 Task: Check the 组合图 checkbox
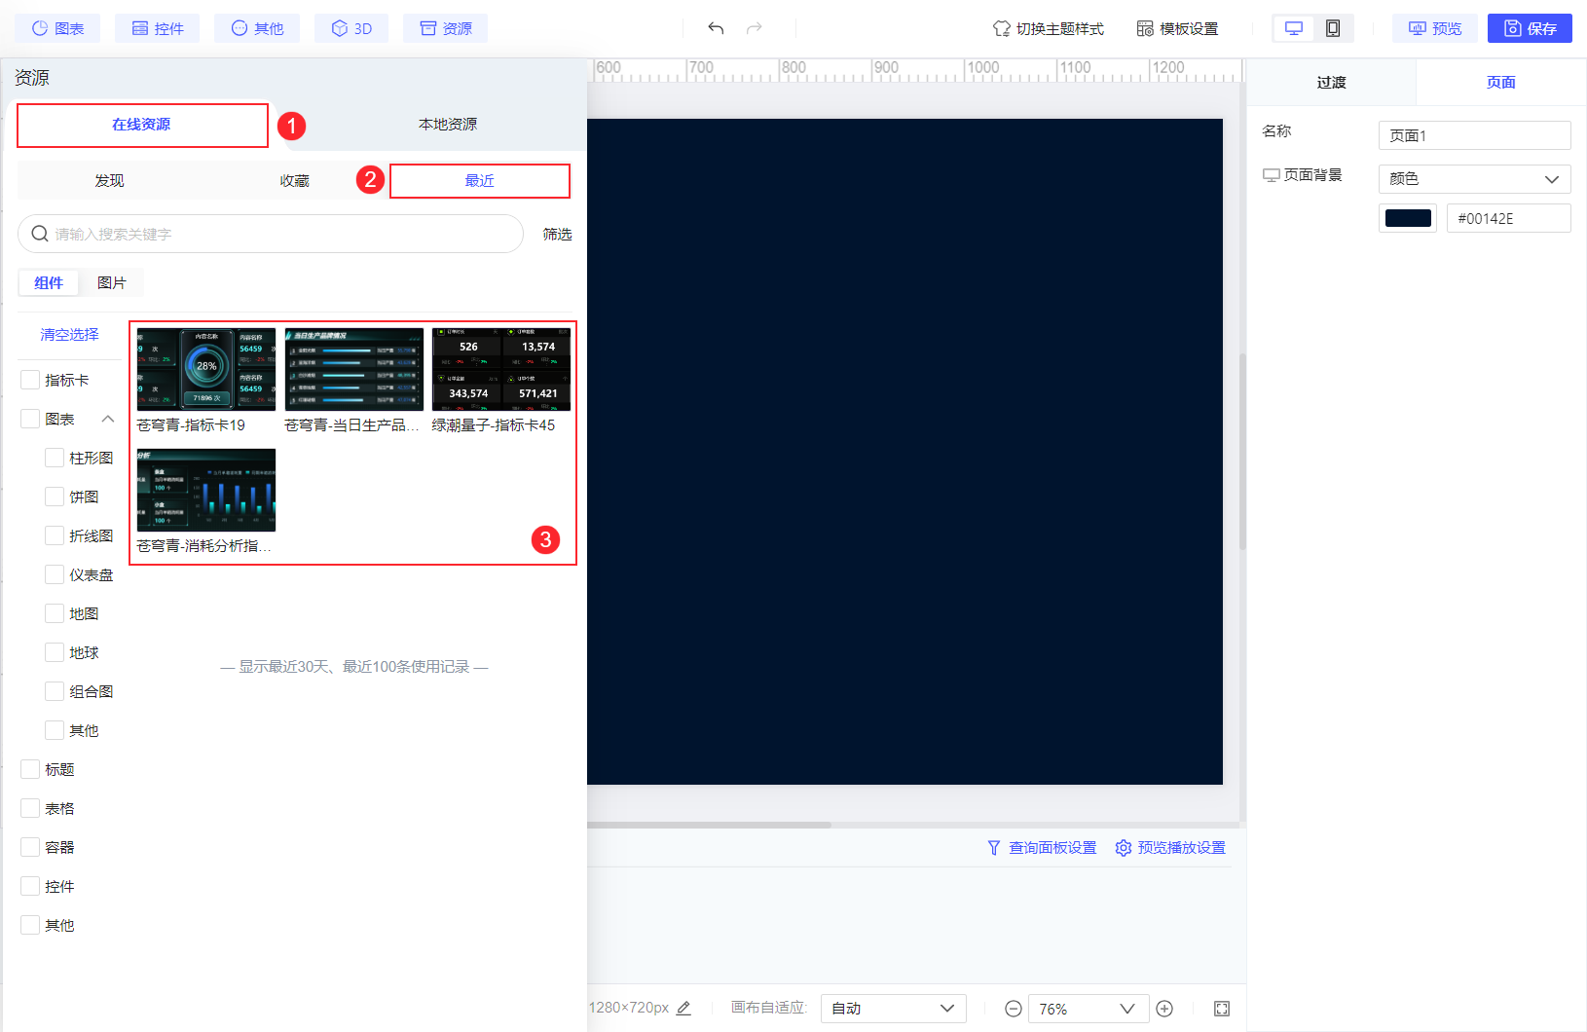tap(55, 691)
